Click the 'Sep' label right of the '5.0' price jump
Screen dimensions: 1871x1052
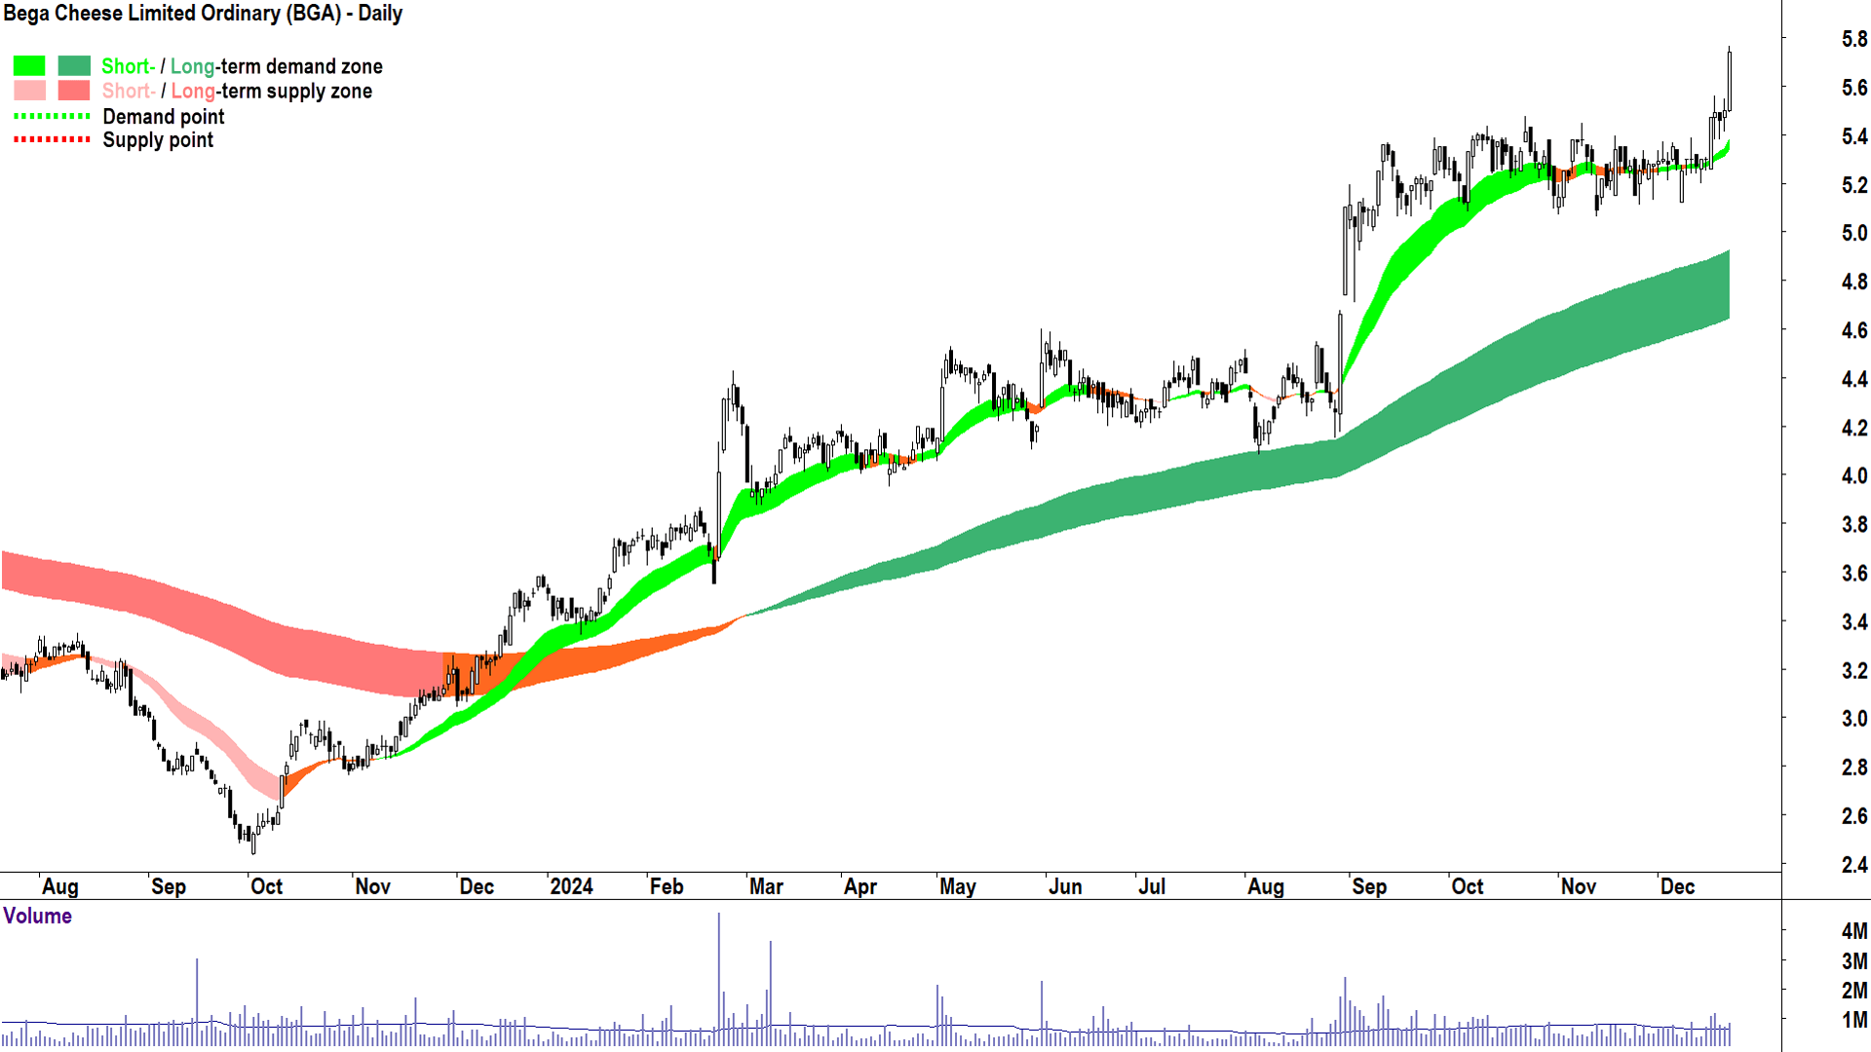(x=1369, y=886)
